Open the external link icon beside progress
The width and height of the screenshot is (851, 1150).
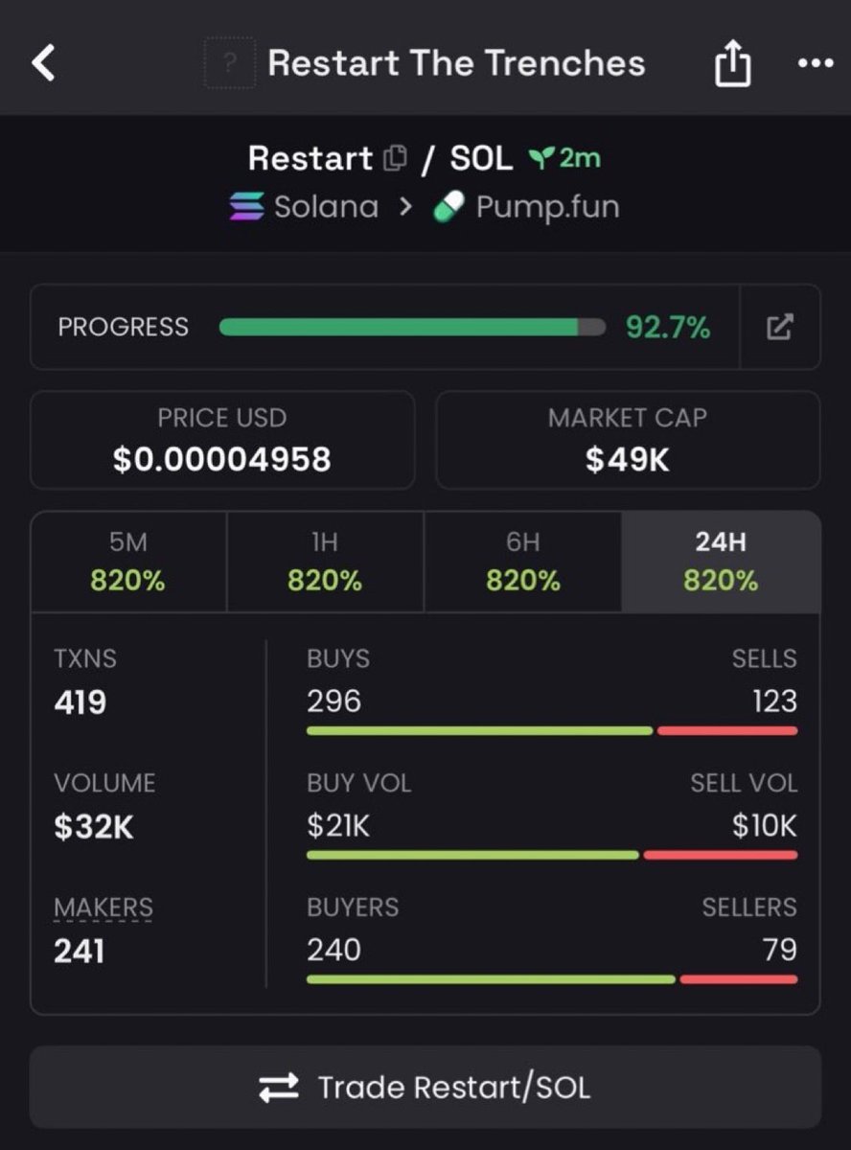click(x=780, y=328)
